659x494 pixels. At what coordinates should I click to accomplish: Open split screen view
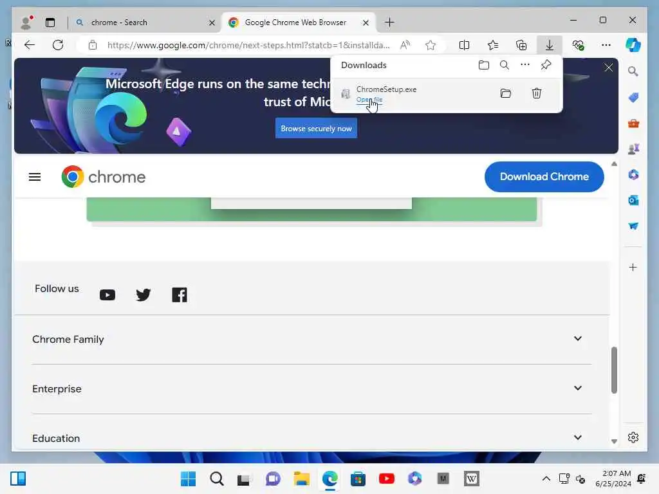pyautogui.click(x=464, y=45)
